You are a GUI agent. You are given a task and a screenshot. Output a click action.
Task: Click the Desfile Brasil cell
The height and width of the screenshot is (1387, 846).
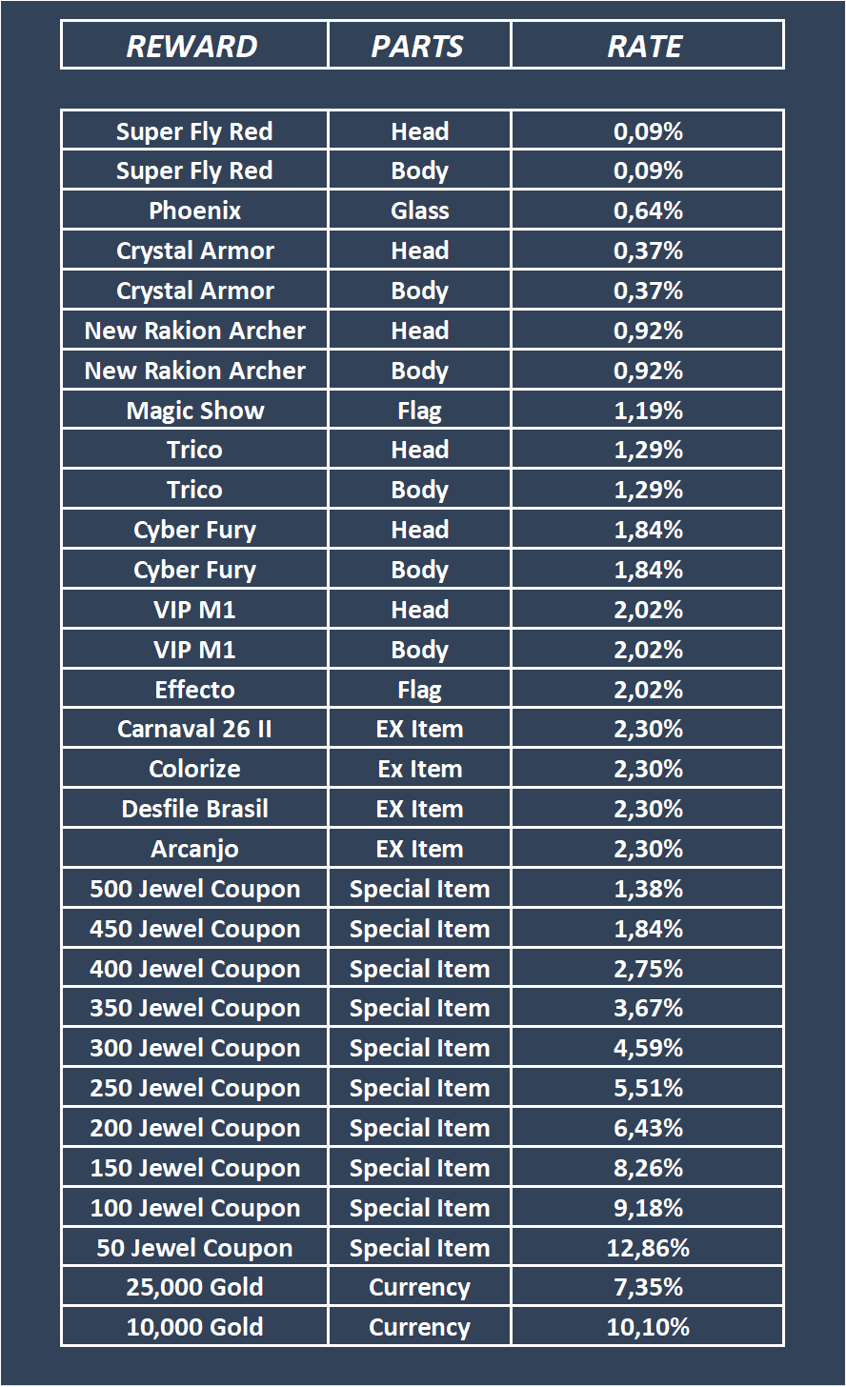pyautogui.click(x=194, y=810)
